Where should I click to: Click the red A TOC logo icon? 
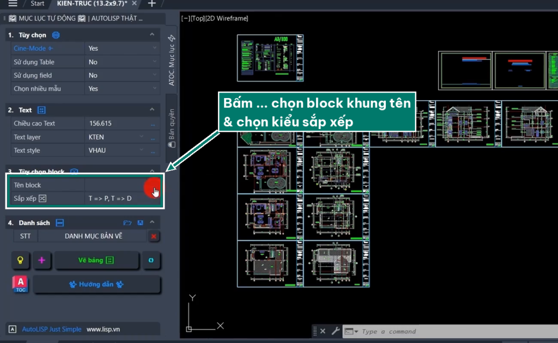pos(20,284)
